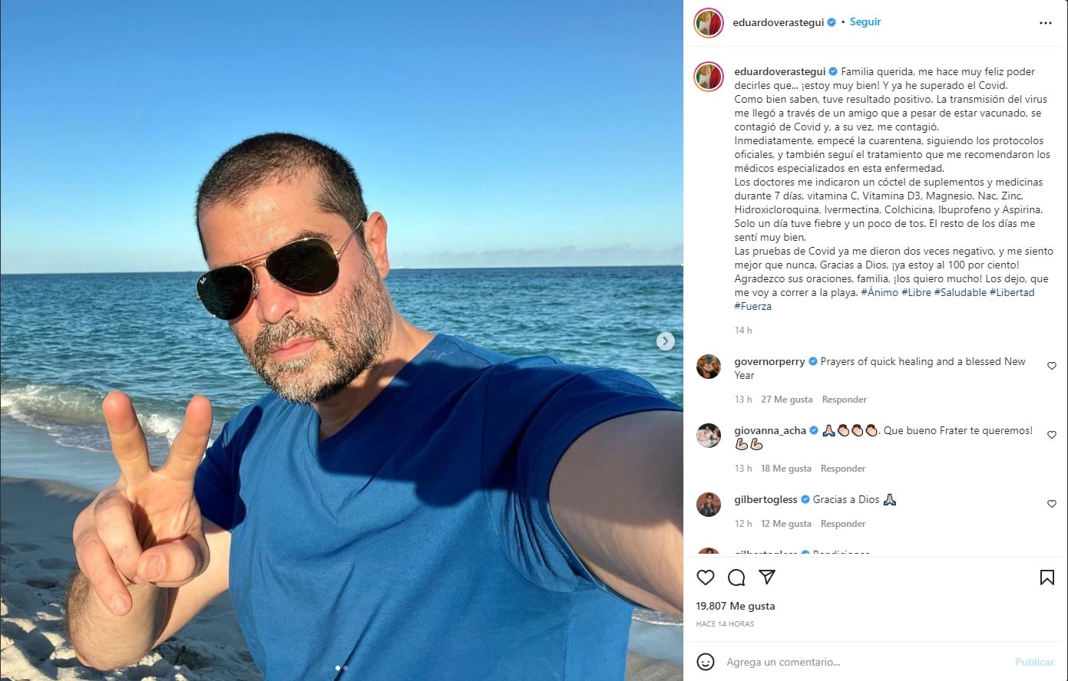Like the post with the heart icon

click(x=706, y=577)
